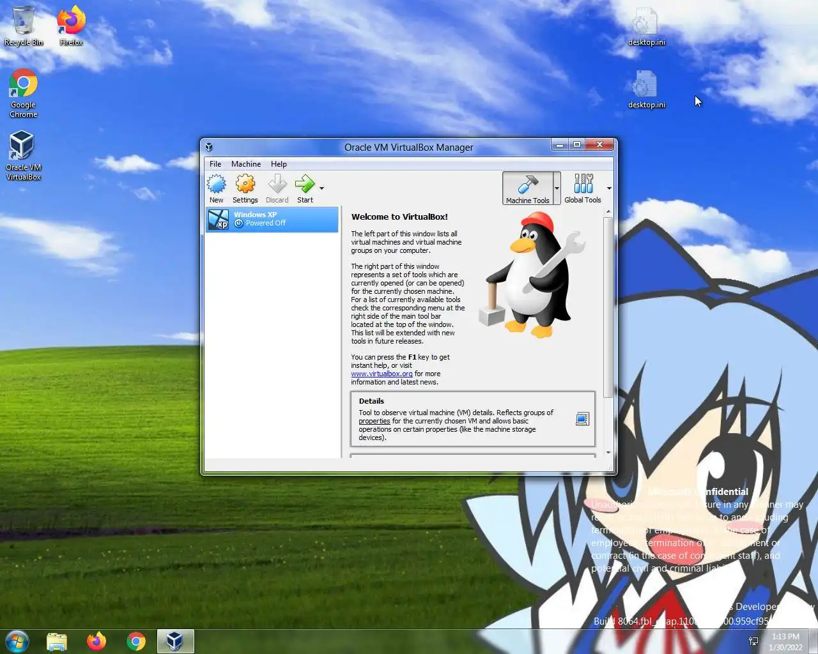Expand the Start button dropdown arrow
Image resolution: width=818 pixels, height=654 pixels.
(321, 188)
